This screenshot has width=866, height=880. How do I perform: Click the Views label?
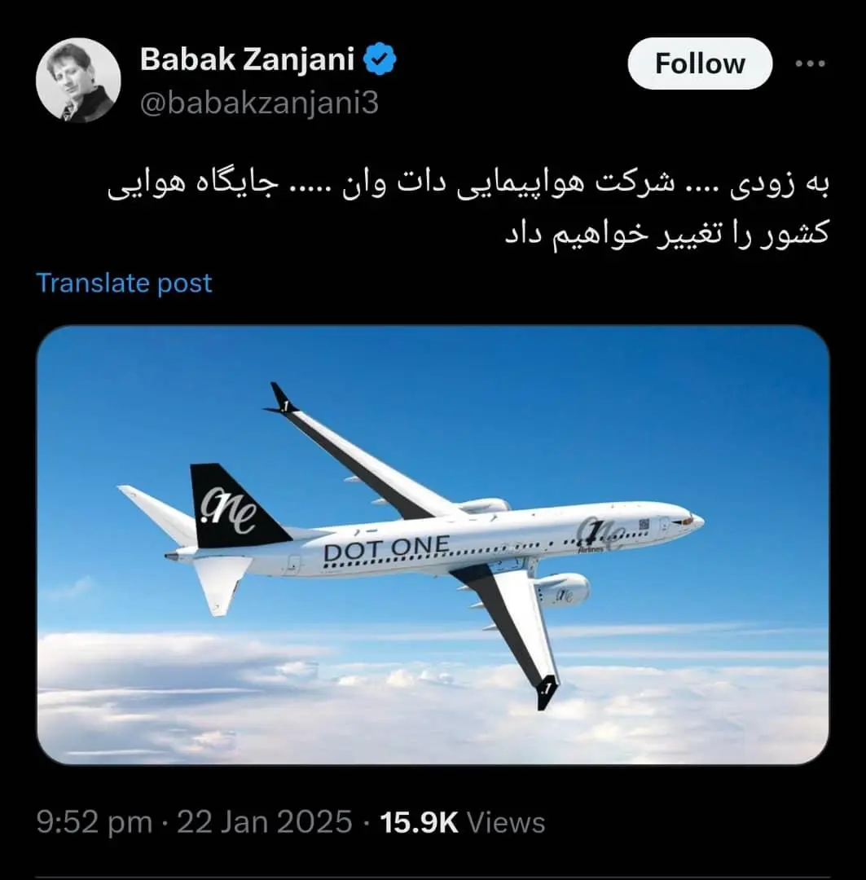tap(506, 823)
